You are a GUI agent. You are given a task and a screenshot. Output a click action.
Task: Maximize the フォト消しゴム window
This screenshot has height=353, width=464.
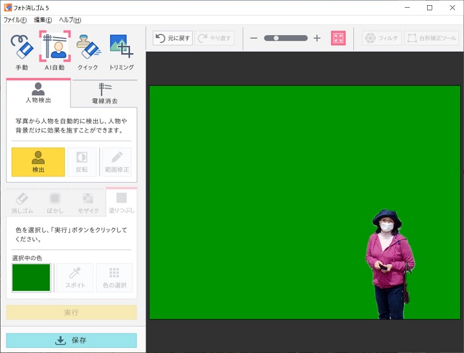(430, 8)
